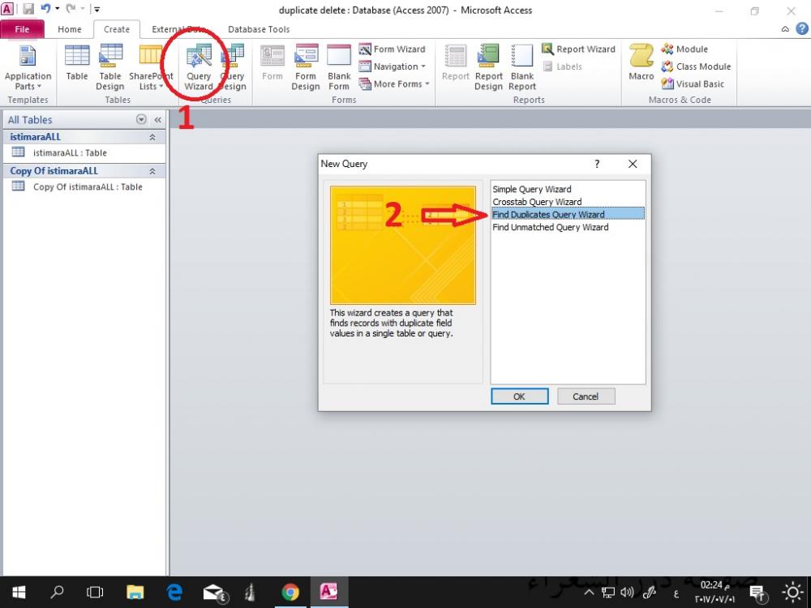Select the istimaraALL : Table item

(x=84, y=152)
